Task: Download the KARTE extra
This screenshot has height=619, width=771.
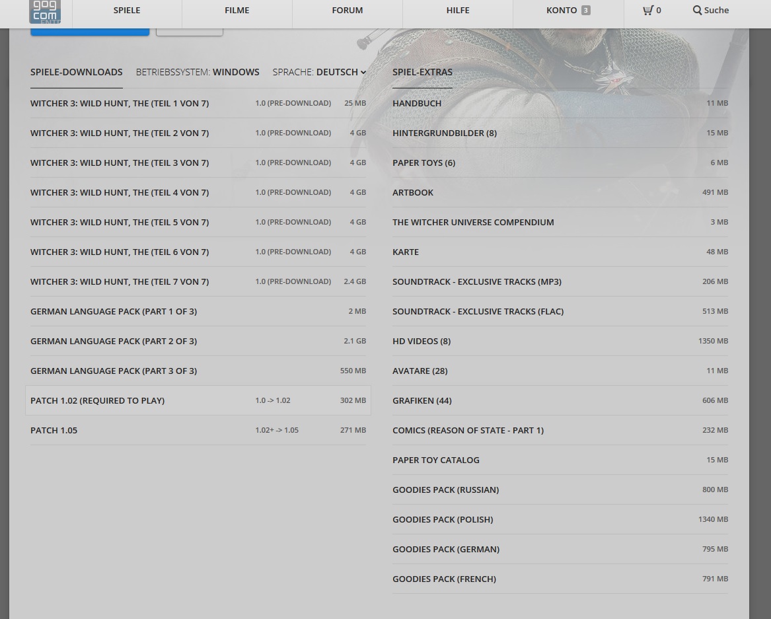Action: pos(560,252)
